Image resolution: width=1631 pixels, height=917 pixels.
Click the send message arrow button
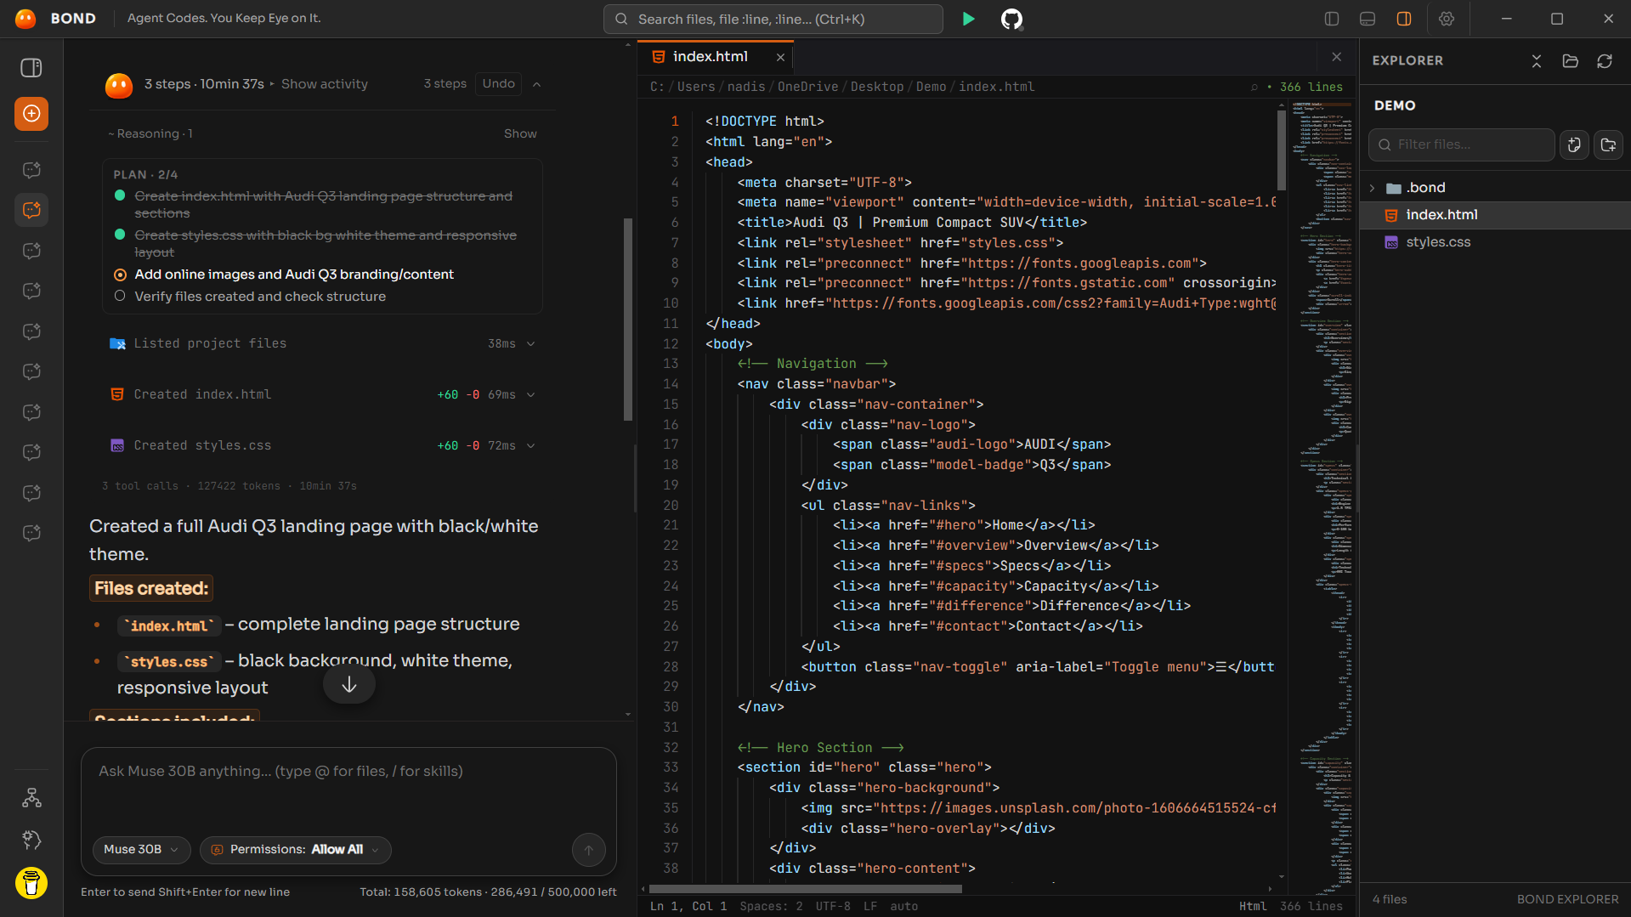(x=589, y=850)
